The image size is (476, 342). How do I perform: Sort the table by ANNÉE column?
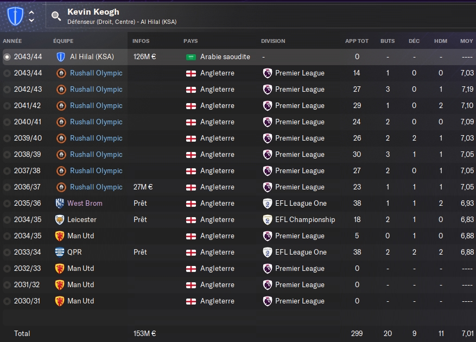point(12,41)
